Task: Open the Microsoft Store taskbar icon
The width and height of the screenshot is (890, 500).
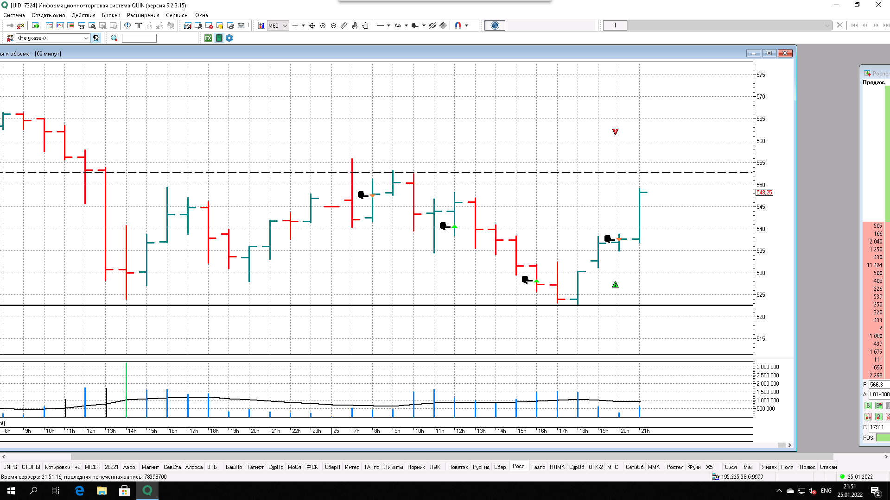Action: click(x=124, y=491)
